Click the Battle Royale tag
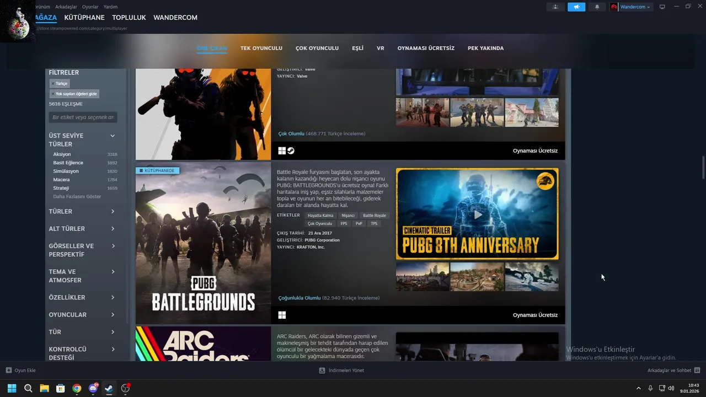Viewport: 706px width, 397px height. 375,216
